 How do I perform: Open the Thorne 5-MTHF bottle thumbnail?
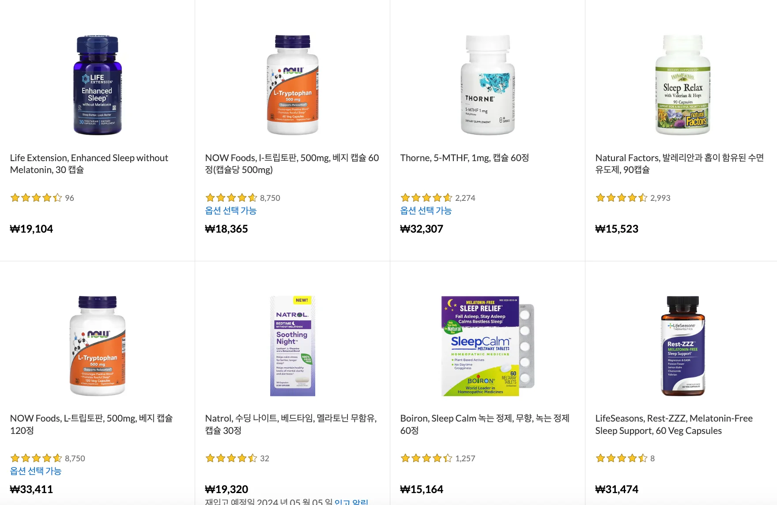click(487, 85)
